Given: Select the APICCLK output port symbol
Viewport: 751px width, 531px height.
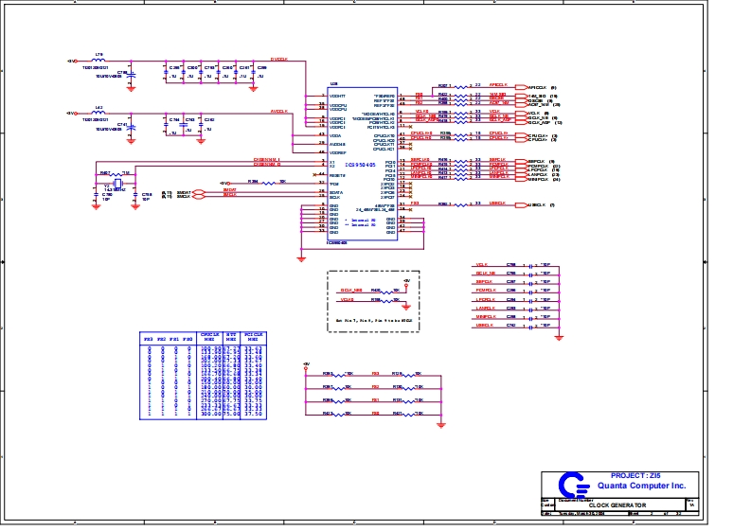Looking at the screenshot, I should click(521, 85).
